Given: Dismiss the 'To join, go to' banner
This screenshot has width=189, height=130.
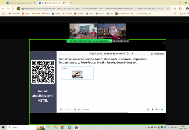Looking at the screenshot, I should (x=133, y=54).
